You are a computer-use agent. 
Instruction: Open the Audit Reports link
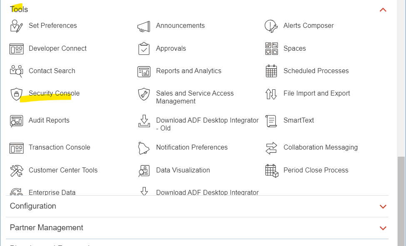click(49, 121)
